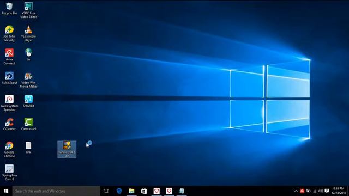The image size is (349, 196).
Task: Select the Camtasia 9 shortcut
Action: point(28,124)
